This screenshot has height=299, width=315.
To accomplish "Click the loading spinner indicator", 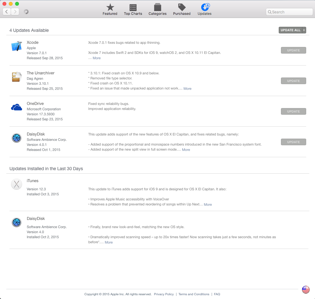I will tap(26, 12).
